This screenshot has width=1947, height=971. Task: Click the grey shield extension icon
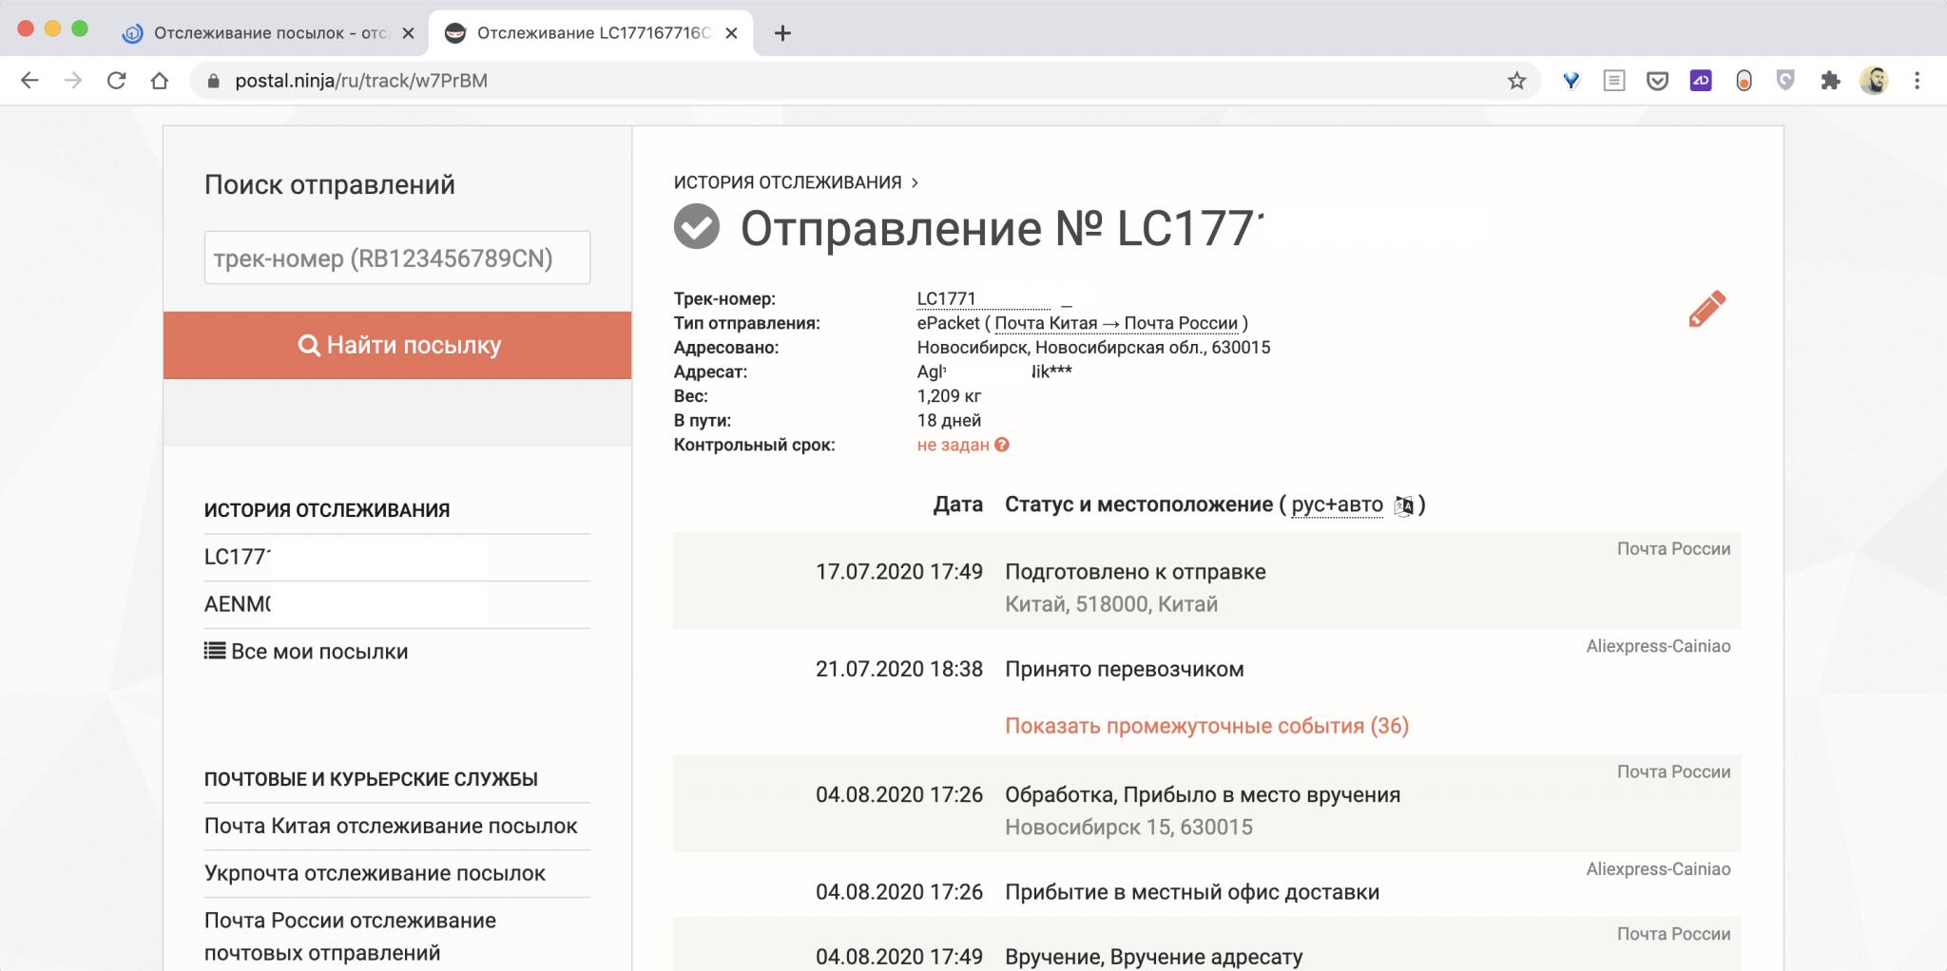(1786, 81)
